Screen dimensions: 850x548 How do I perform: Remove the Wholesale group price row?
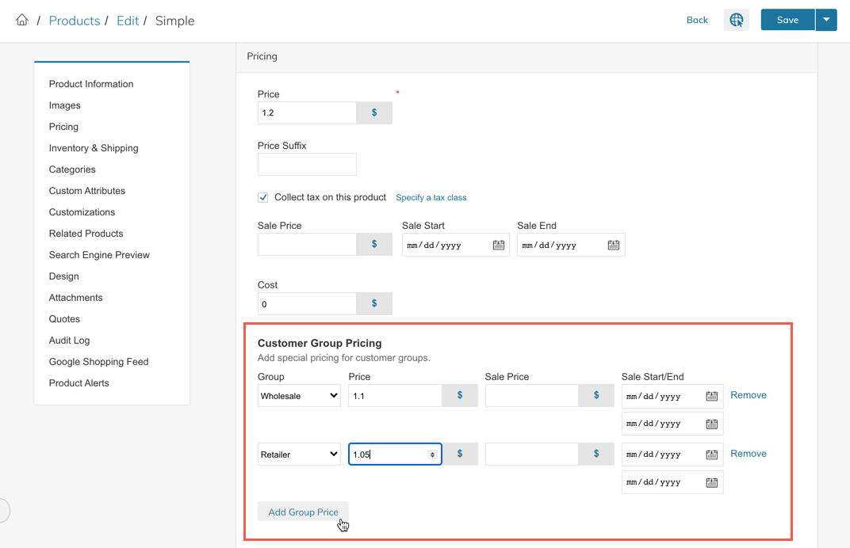[749, 395]
